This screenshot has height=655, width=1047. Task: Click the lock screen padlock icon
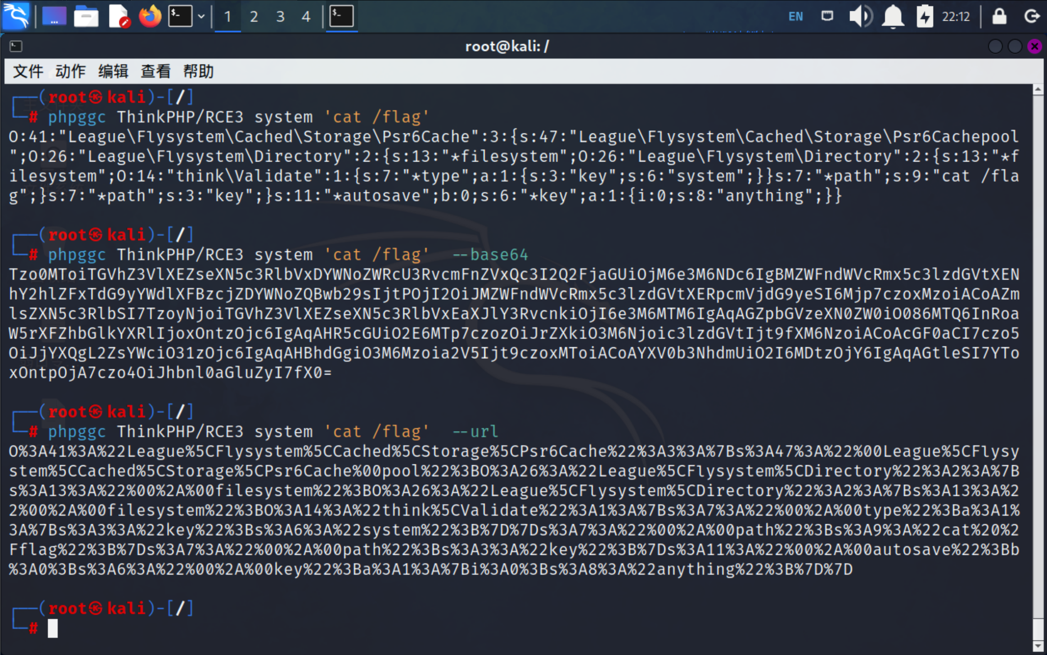tap(999, 17)
